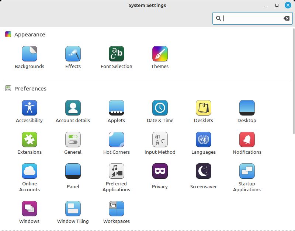Click the Notifications text label
Screen dimensions: 295x231
tap(247, 152)
